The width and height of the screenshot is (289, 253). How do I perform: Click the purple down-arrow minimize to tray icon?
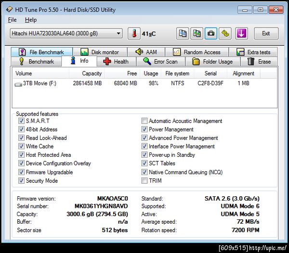[x=241, y=34]
